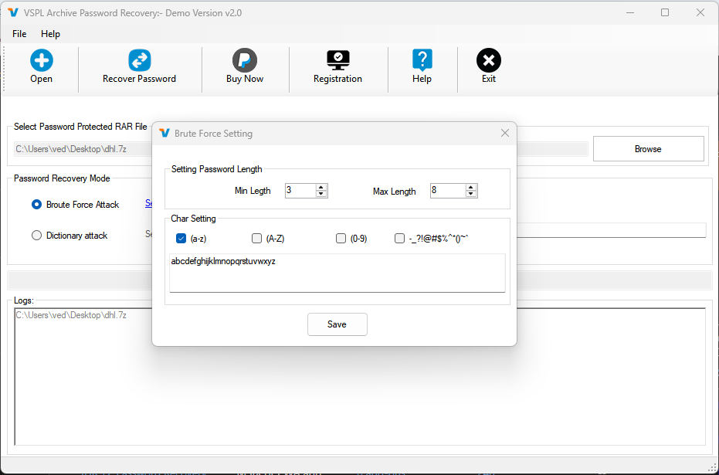
Task: Click the Save button
Action: (337, 324)
